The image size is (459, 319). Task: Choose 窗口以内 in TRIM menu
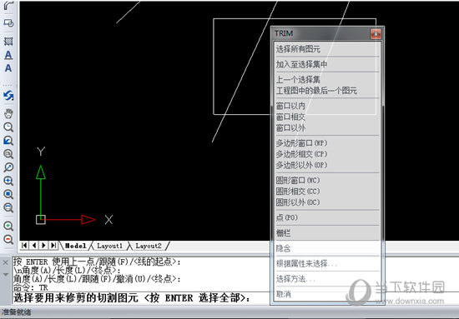[327, 106]
